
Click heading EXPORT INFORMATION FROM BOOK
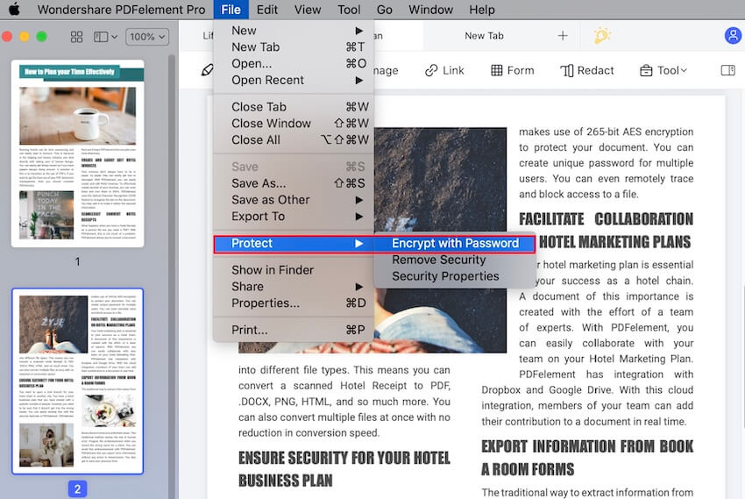(x=587, y=446)
